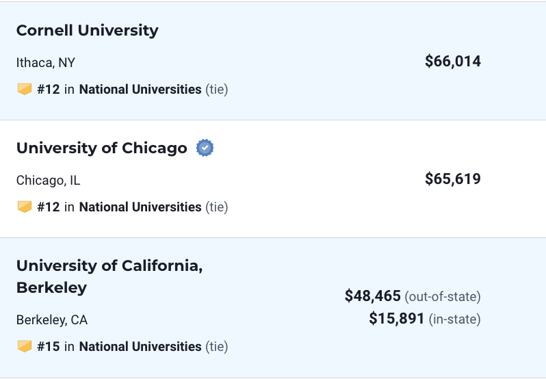Click Chicago's $65,619 tuition figure
Image resolution: width=546 pixels, height=379 pixels.
[453, 179]
